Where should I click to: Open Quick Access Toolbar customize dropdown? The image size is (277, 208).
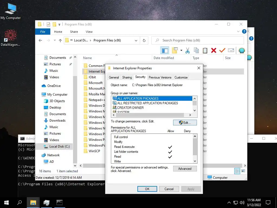pyautogui.click(x=59, y=25)
